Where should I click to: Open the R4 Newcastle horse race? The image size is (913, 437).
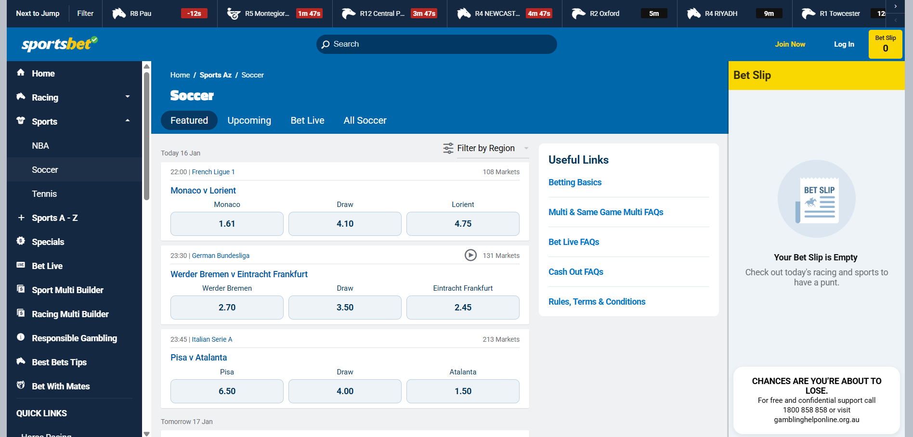point(505,13)
